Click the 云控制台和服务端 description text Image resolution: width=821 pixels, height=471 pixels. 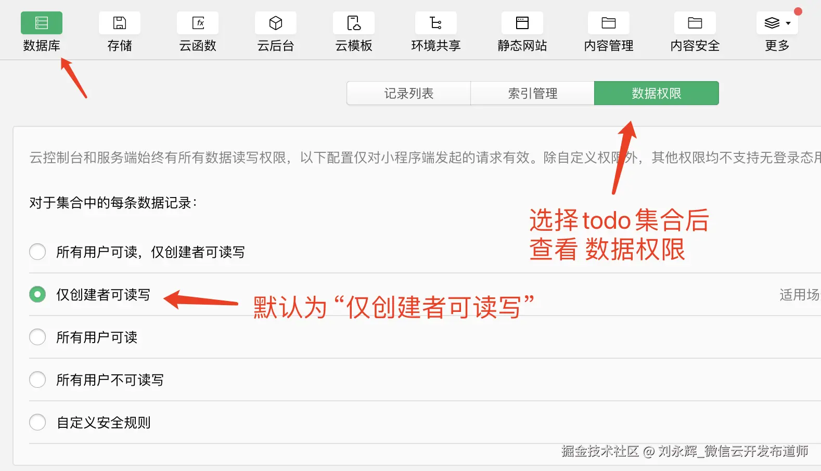tap(425, 158)
